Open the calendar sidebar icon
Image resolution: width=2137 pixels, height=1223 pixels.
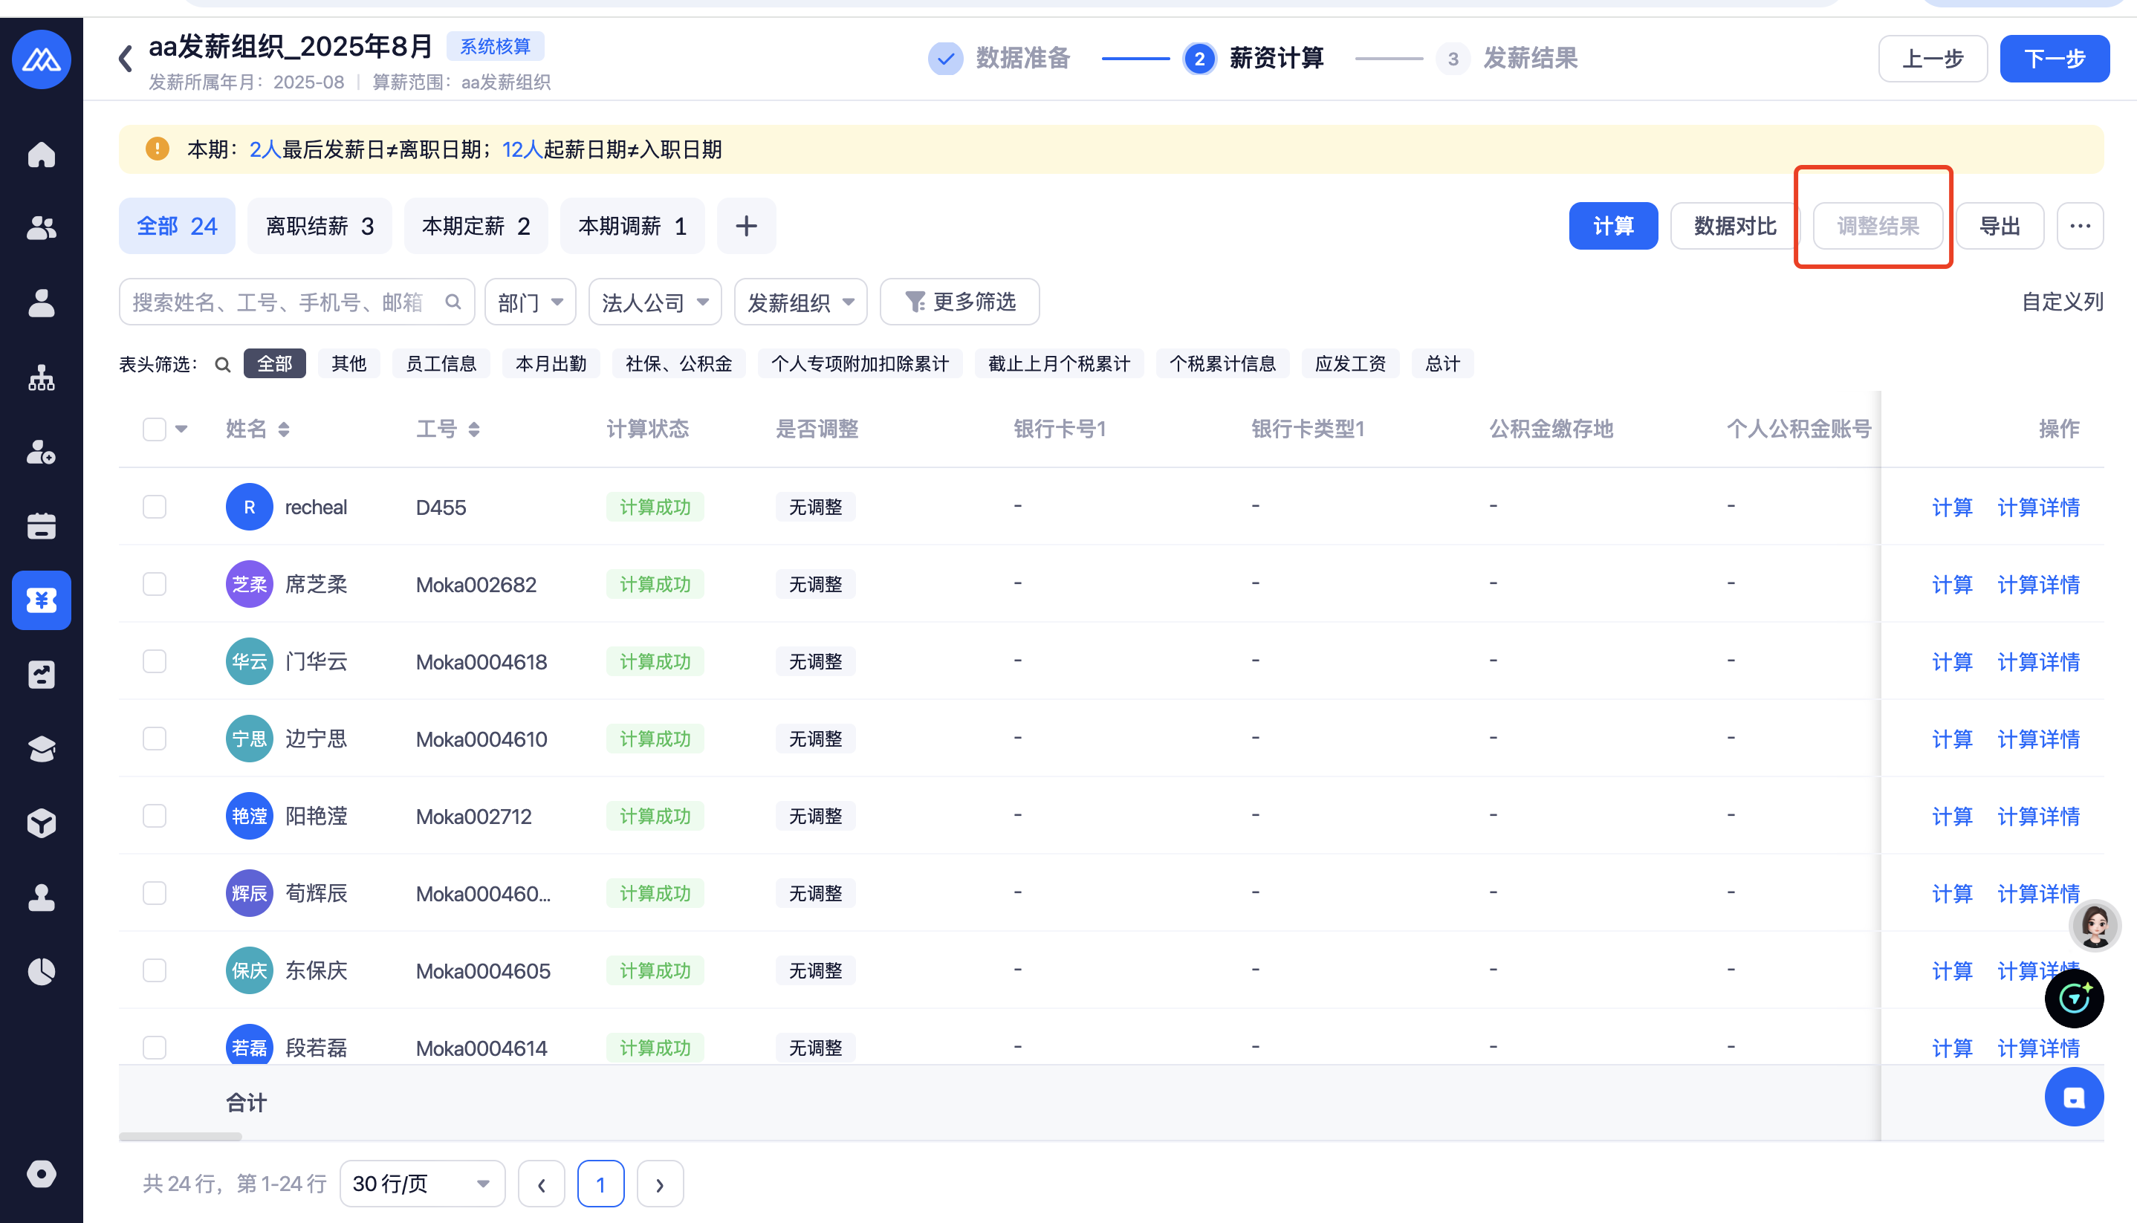(x=41, y=527)
